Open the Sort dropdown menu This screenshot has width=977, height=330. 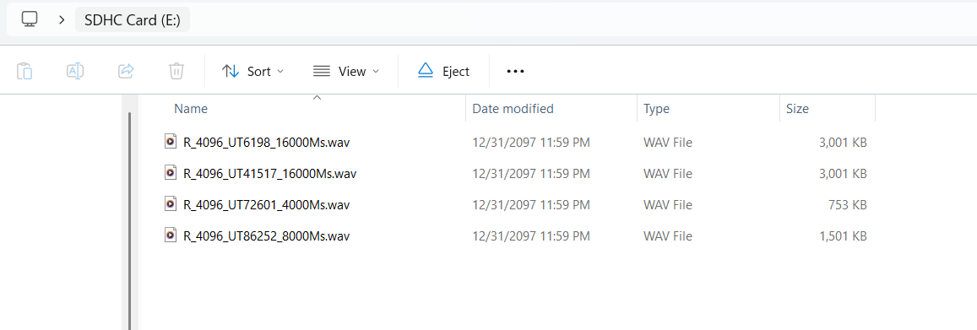[253, 71]
